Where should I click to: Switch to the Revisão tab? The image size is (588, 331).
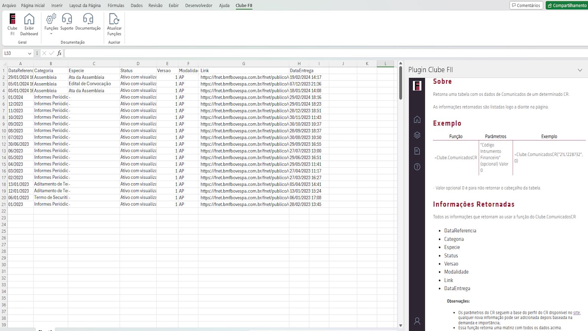pyautogui.click(x=155, y=6)
